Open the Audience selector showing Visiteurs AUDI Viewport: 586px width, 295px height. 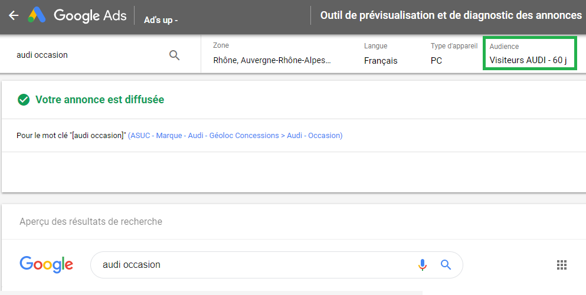(529, 60)
